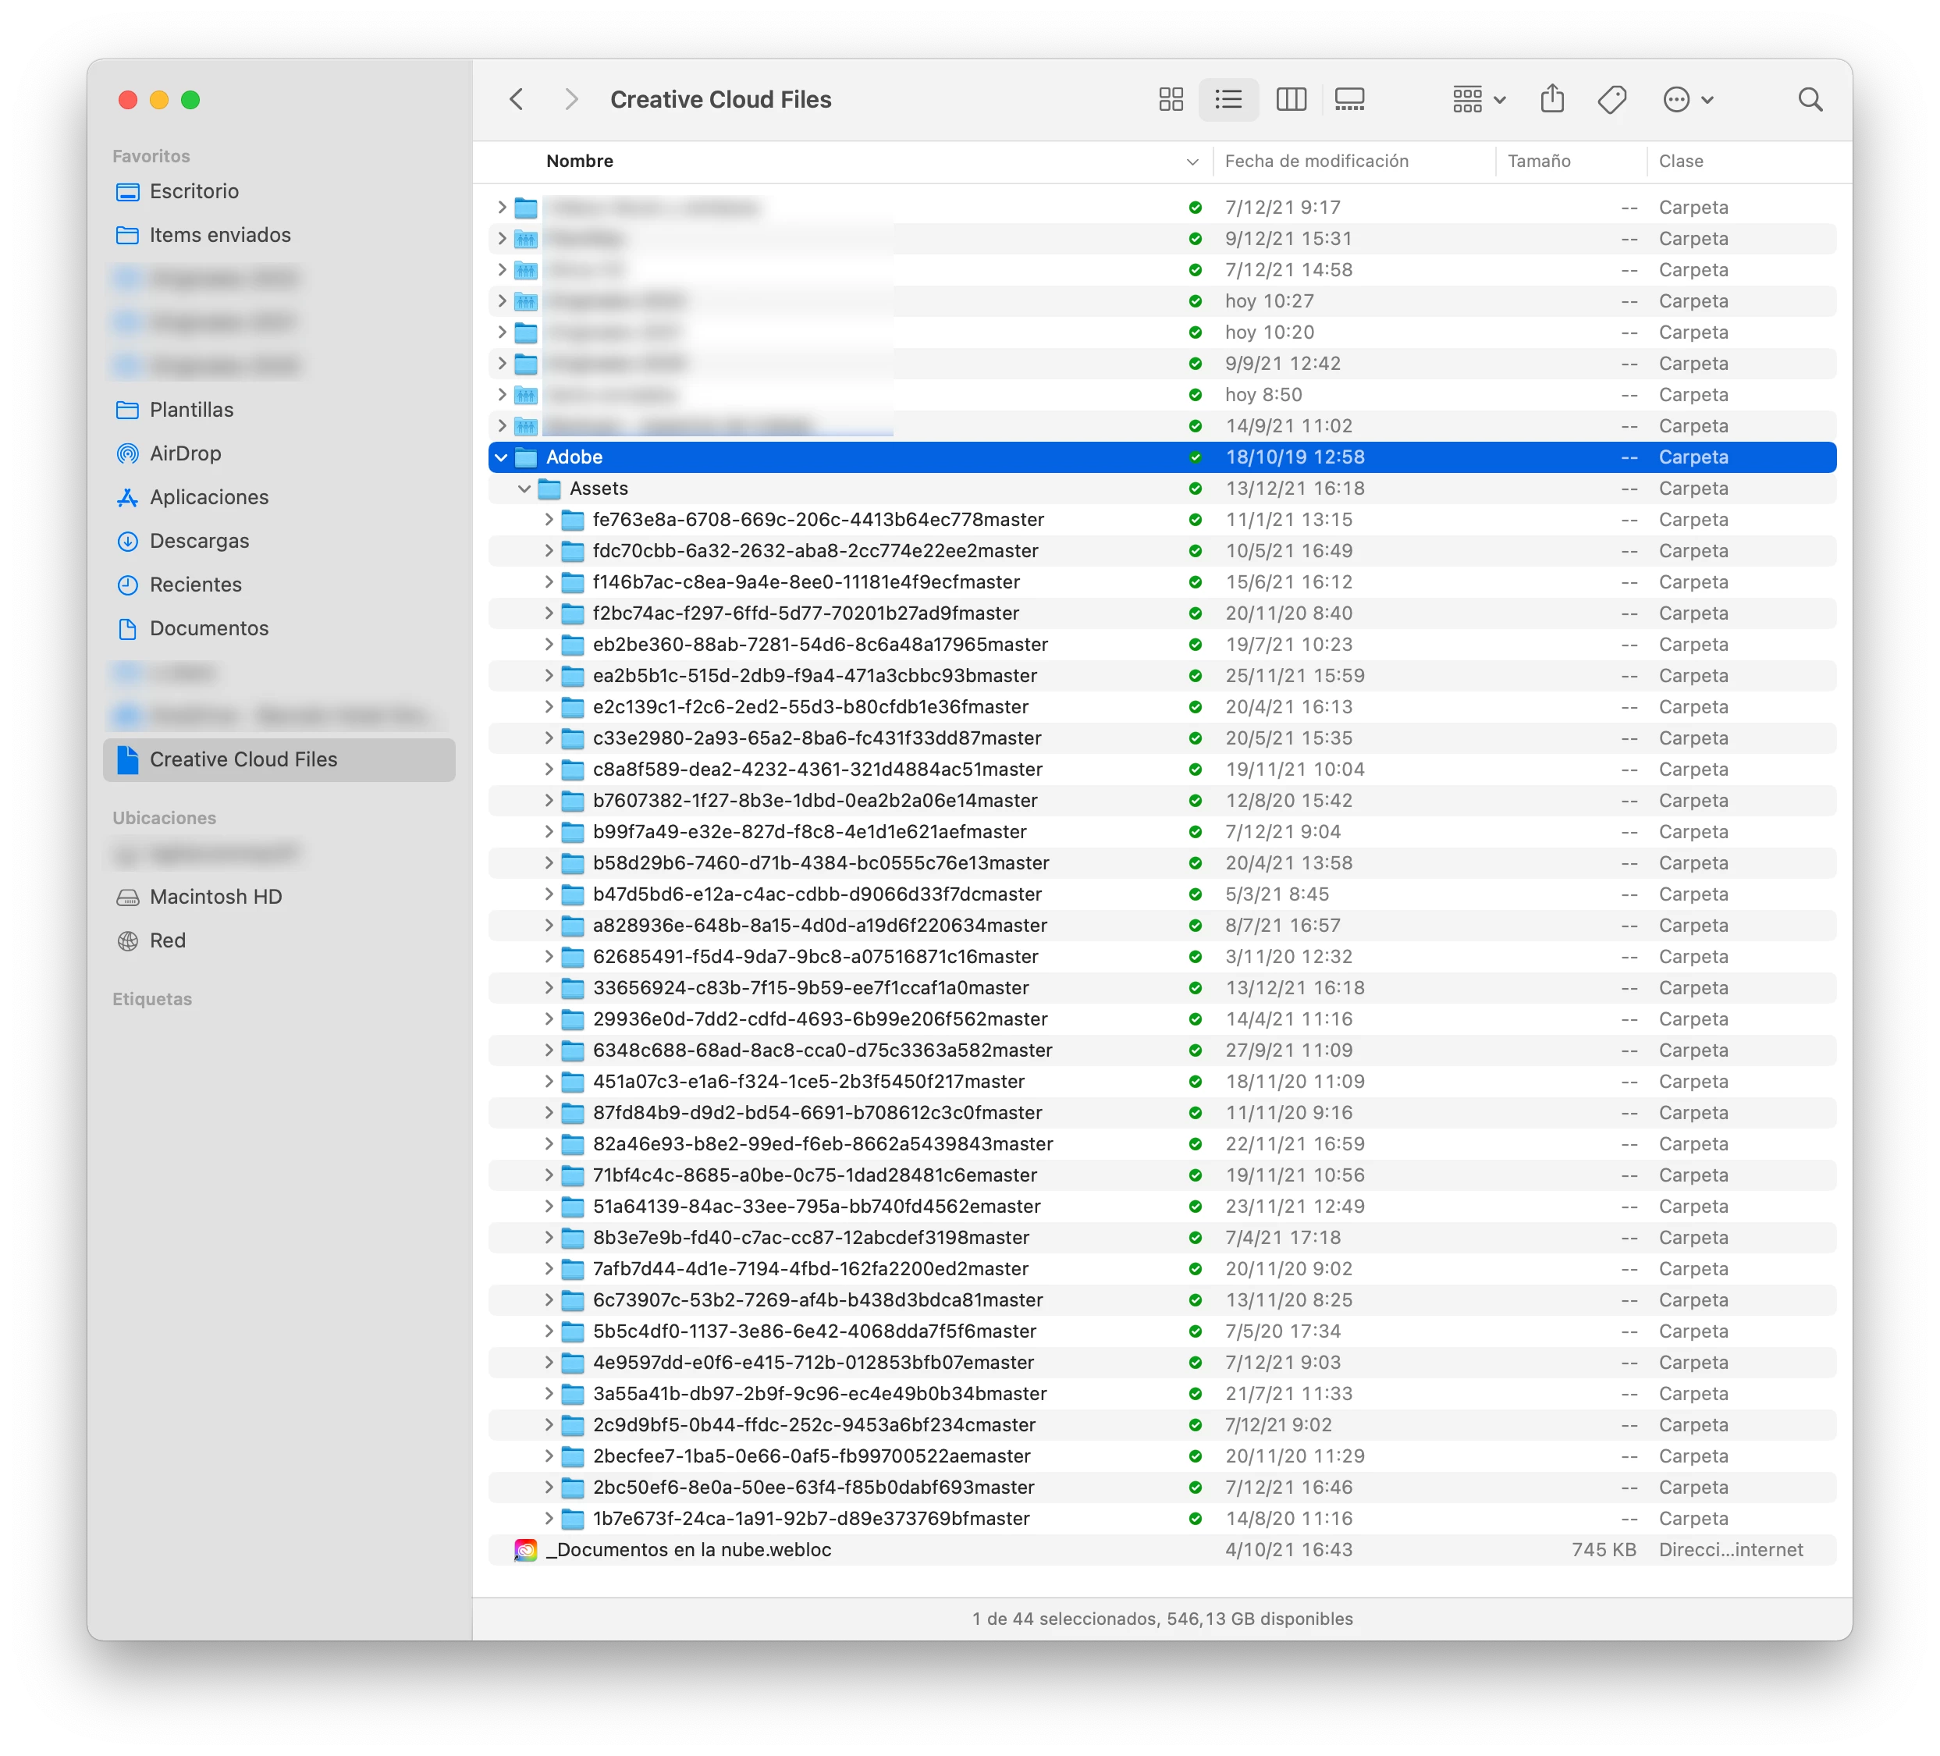Click the Search magnifier icon
Image resolution: width=1940 pixels, height=1756 pixels.
coord(1809,99)
